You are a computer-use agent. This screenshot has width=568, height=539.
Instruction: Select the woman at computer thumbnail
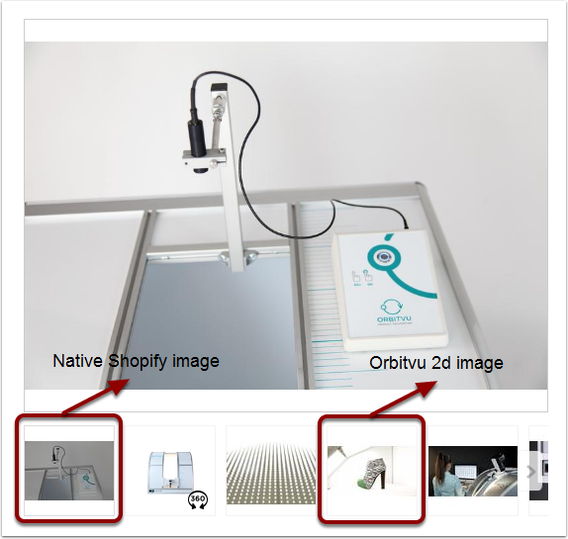coord(473,470)
